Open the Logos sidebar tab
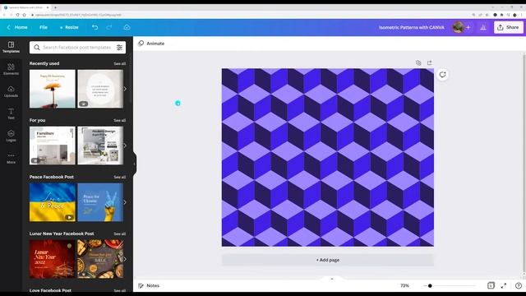The image size is (526, 296). pos(11,136)
